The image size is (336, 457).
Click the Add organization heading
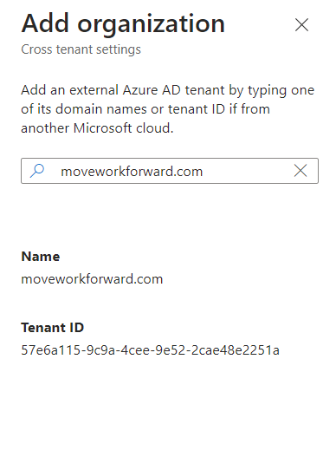pyautogui.click(x=123, y=24)
